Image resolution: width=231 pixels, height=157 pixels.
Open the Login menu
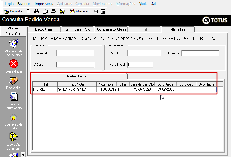point(9,4)
